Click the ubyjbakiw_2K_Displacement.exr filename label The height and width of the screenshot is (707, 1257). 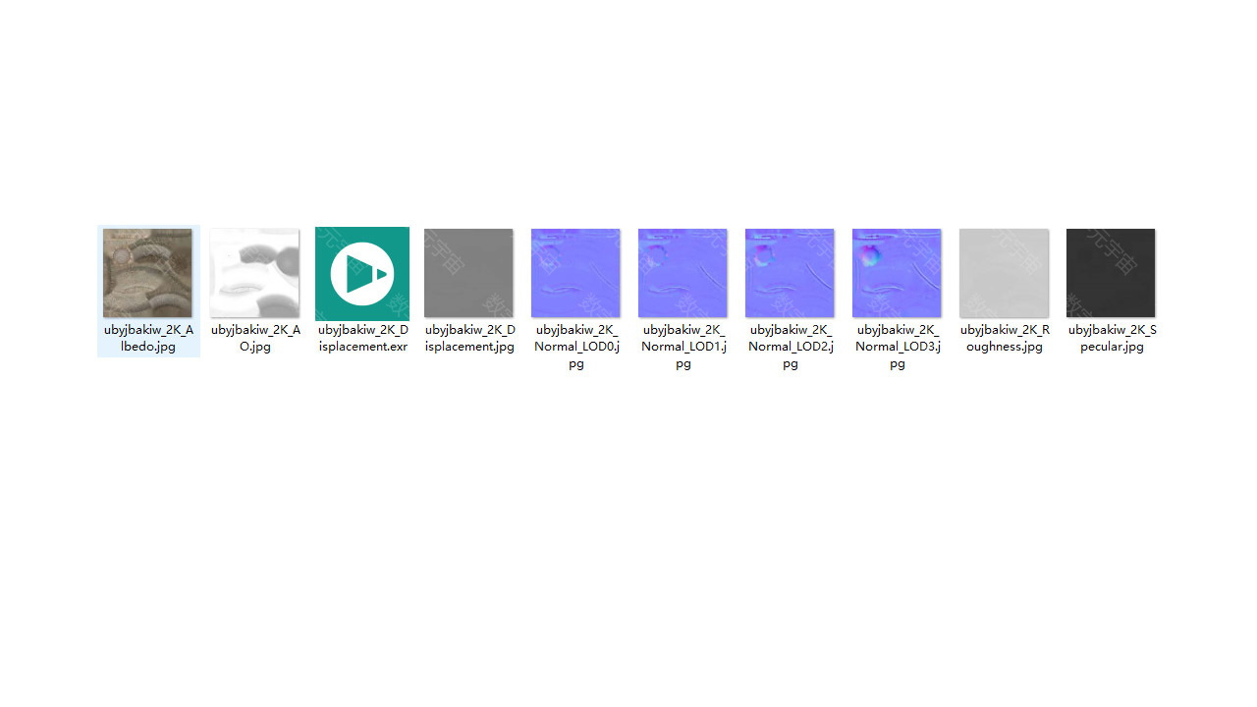pos(362,339)
